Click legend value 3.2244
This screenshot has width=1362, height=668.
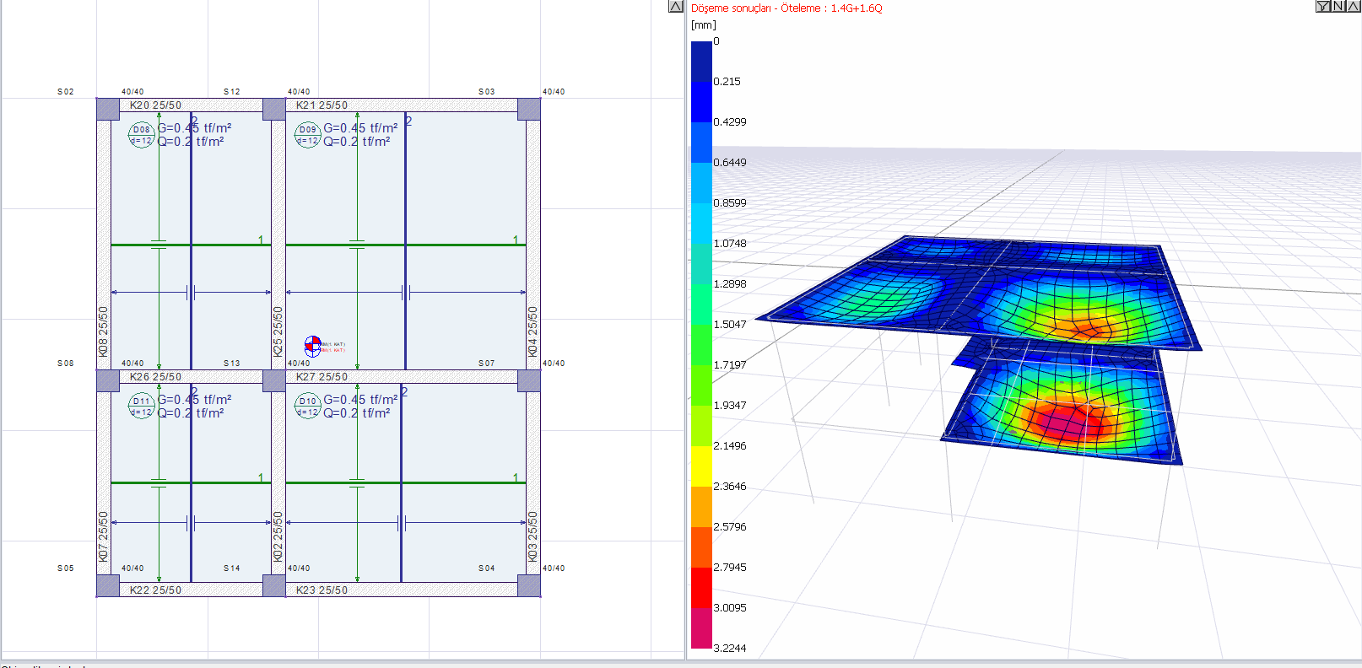730,648
